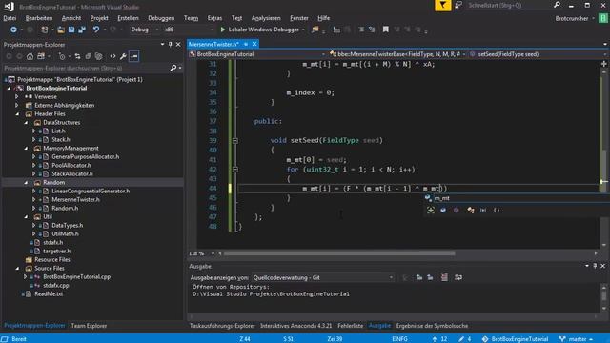Toggle Word Wrap icon in Ausgabe toolbar
The image size is (610, 343).
point(458,277)
